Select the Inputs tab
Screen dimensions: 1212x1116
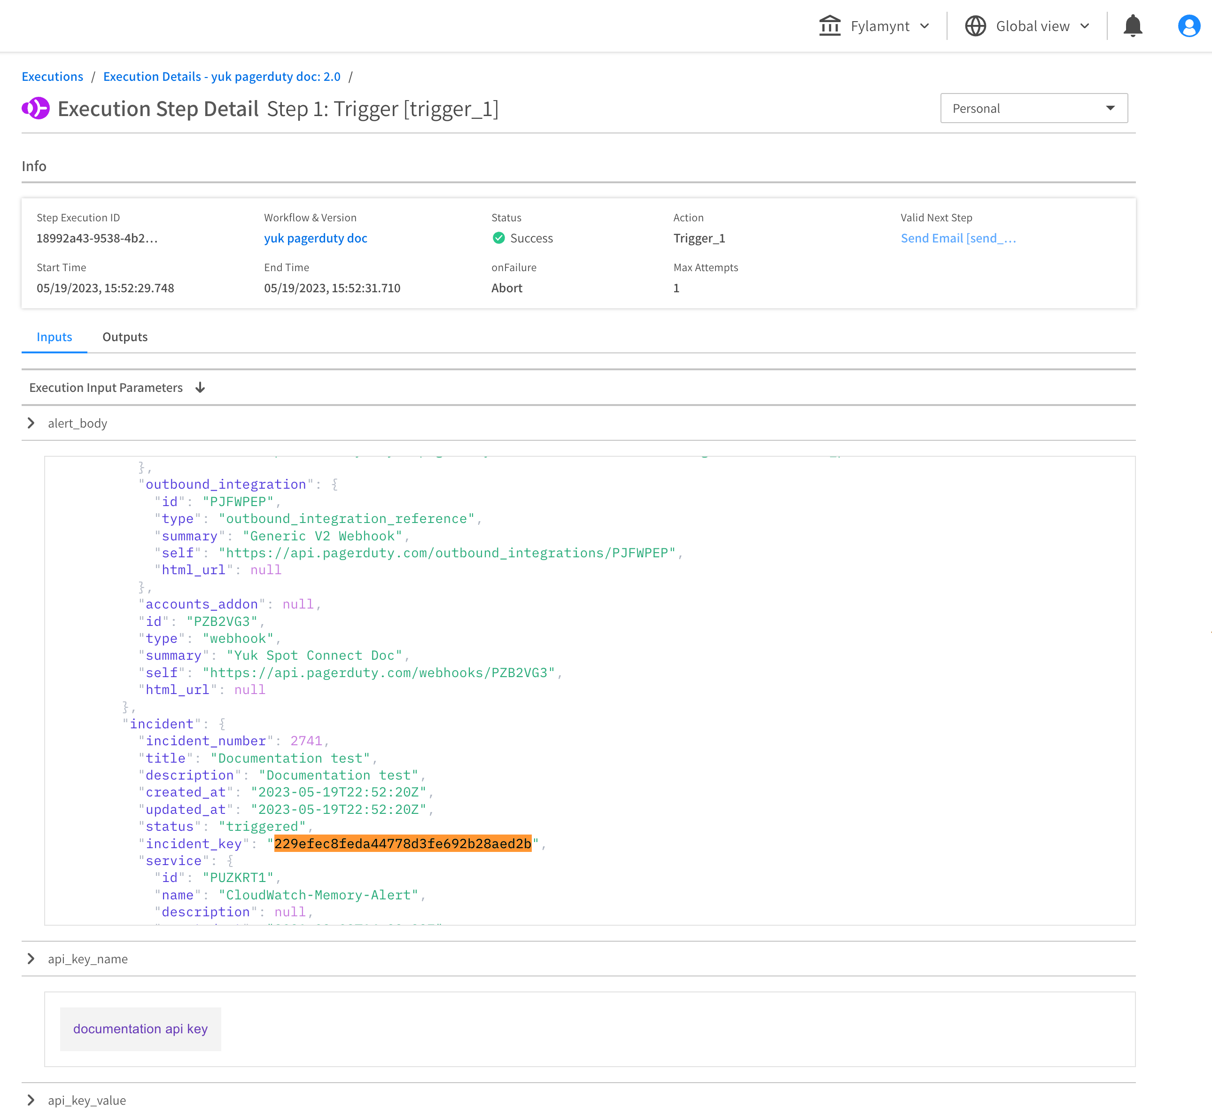[x=54, y=337]
